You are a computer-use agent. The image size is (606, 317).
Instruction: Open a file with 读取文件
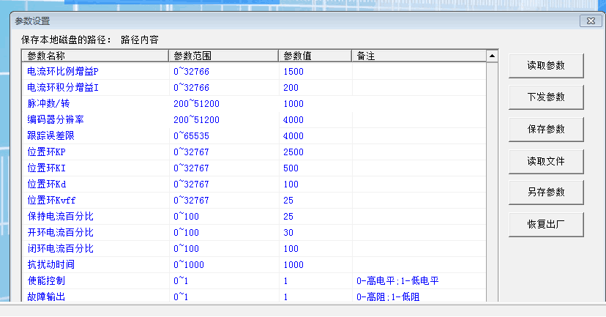pos(546,160)
